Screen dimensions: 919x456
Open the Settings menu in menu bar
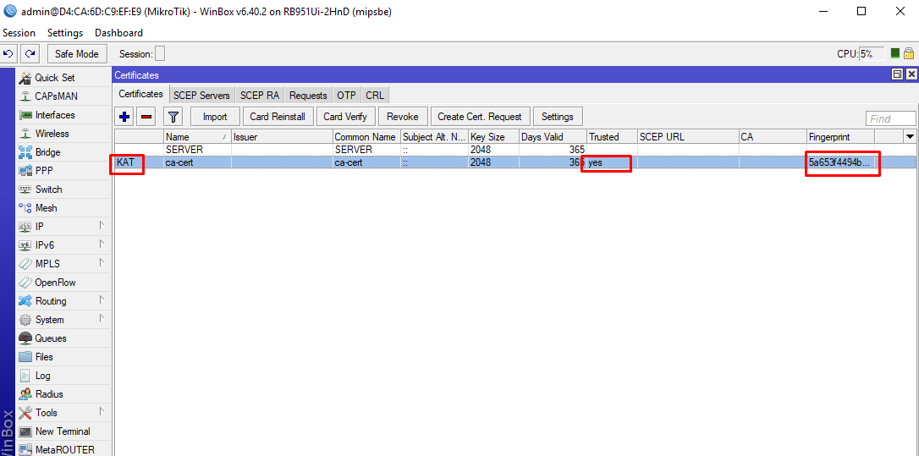pyautogui.click(x=65, y=33)
